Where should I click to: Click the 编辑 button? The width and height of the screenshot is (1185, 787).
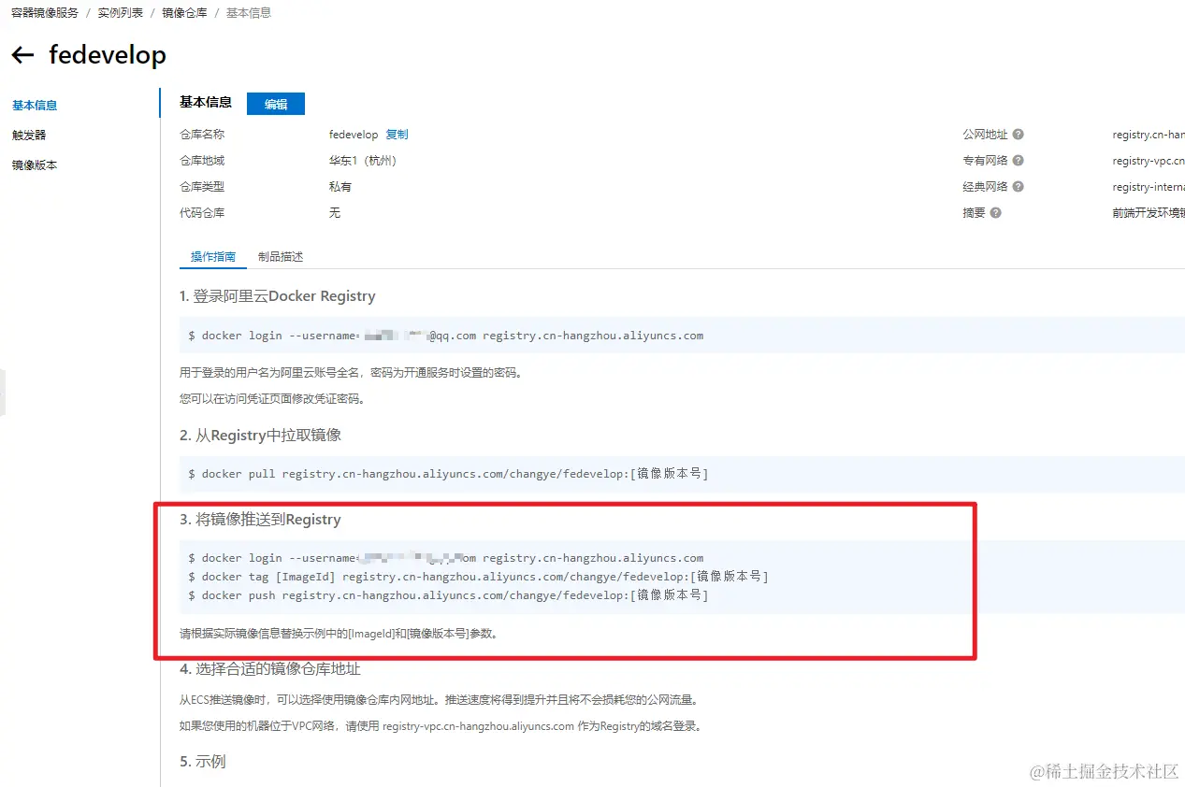276,104
